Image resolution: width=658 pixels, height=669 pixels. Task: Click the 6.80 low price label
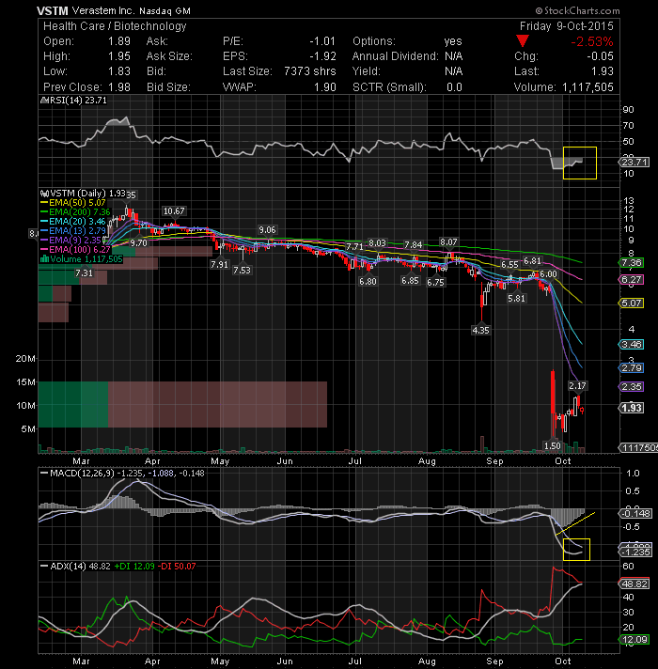(368, 282)
